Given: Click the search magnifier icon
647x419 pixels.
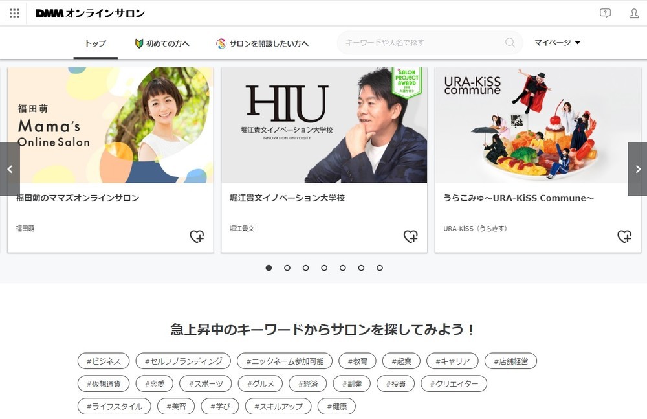Looking at the screenshot, I should click(510, 42).
